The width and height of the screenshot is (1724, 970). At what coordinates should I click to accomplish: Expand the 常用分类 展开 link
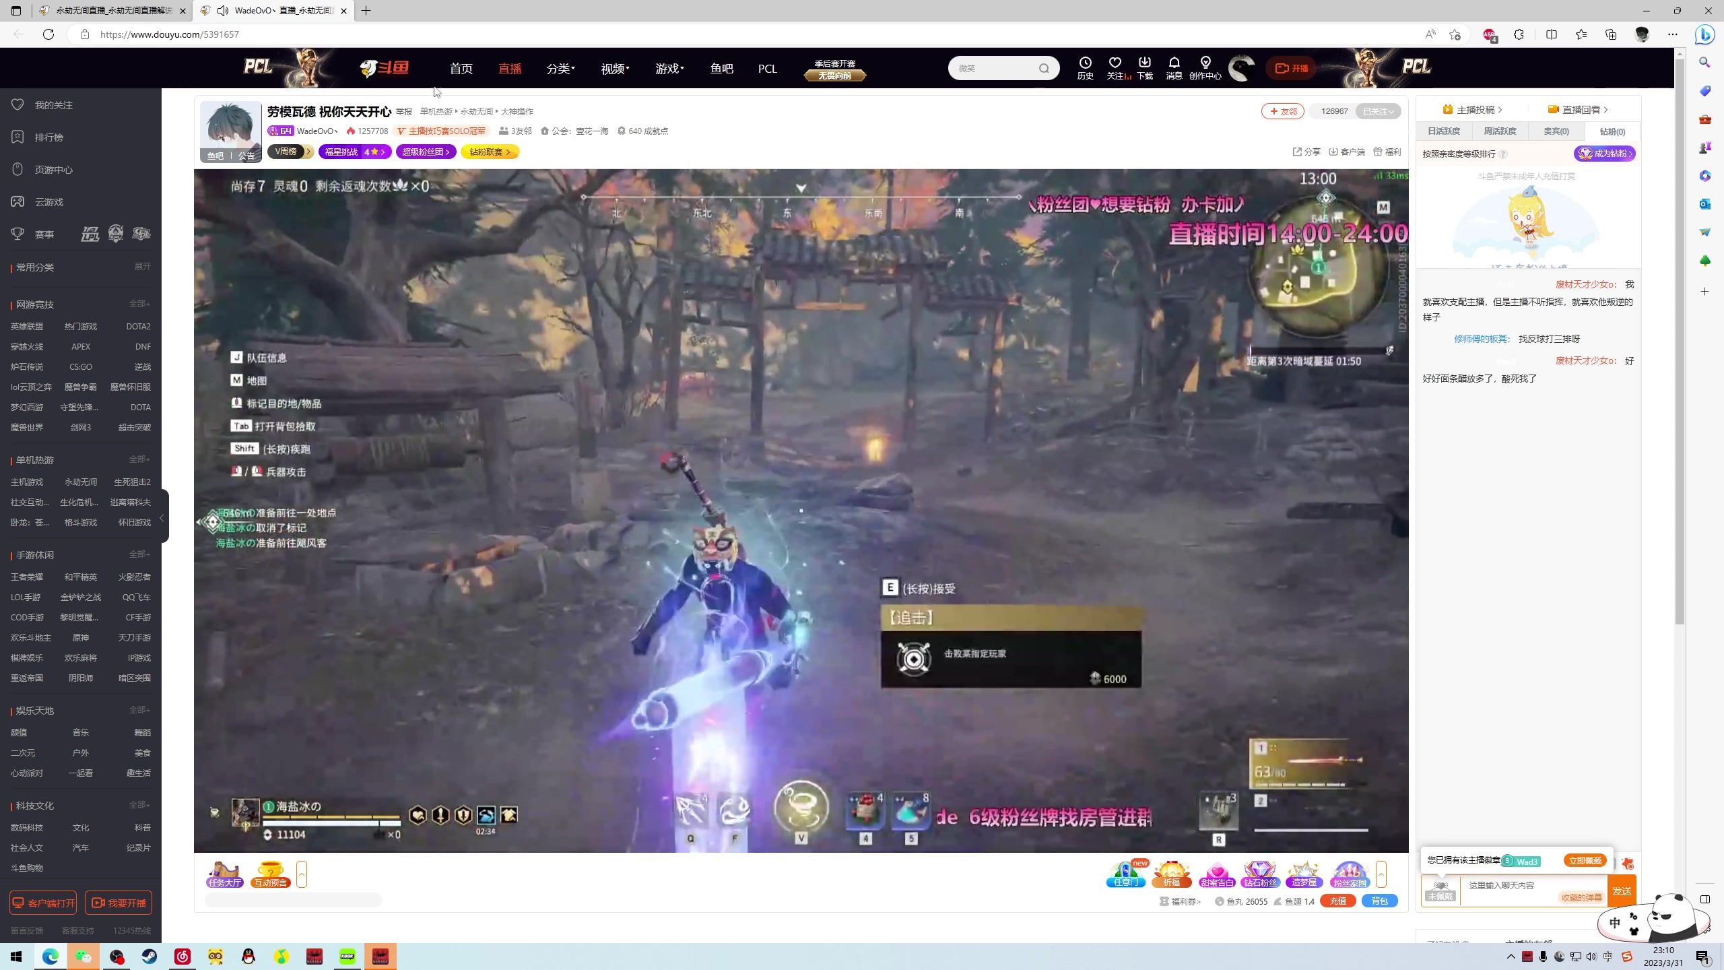142,267
